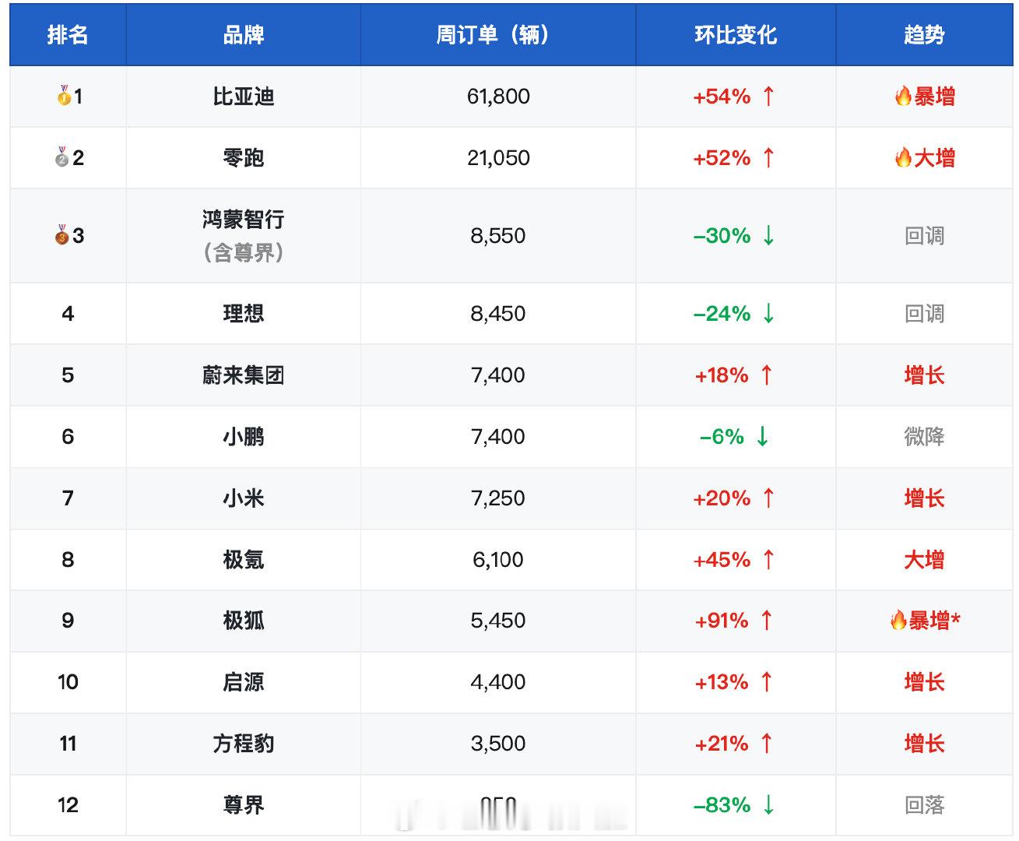
Task: Click the +54% change value
Action: pyautogui.click(x=722, y=96)
